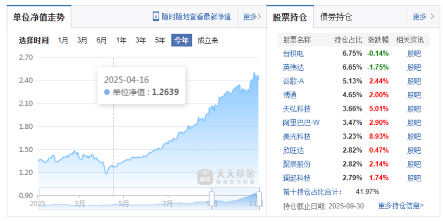Switch to the 股票持仓 tab

[290, 17]
